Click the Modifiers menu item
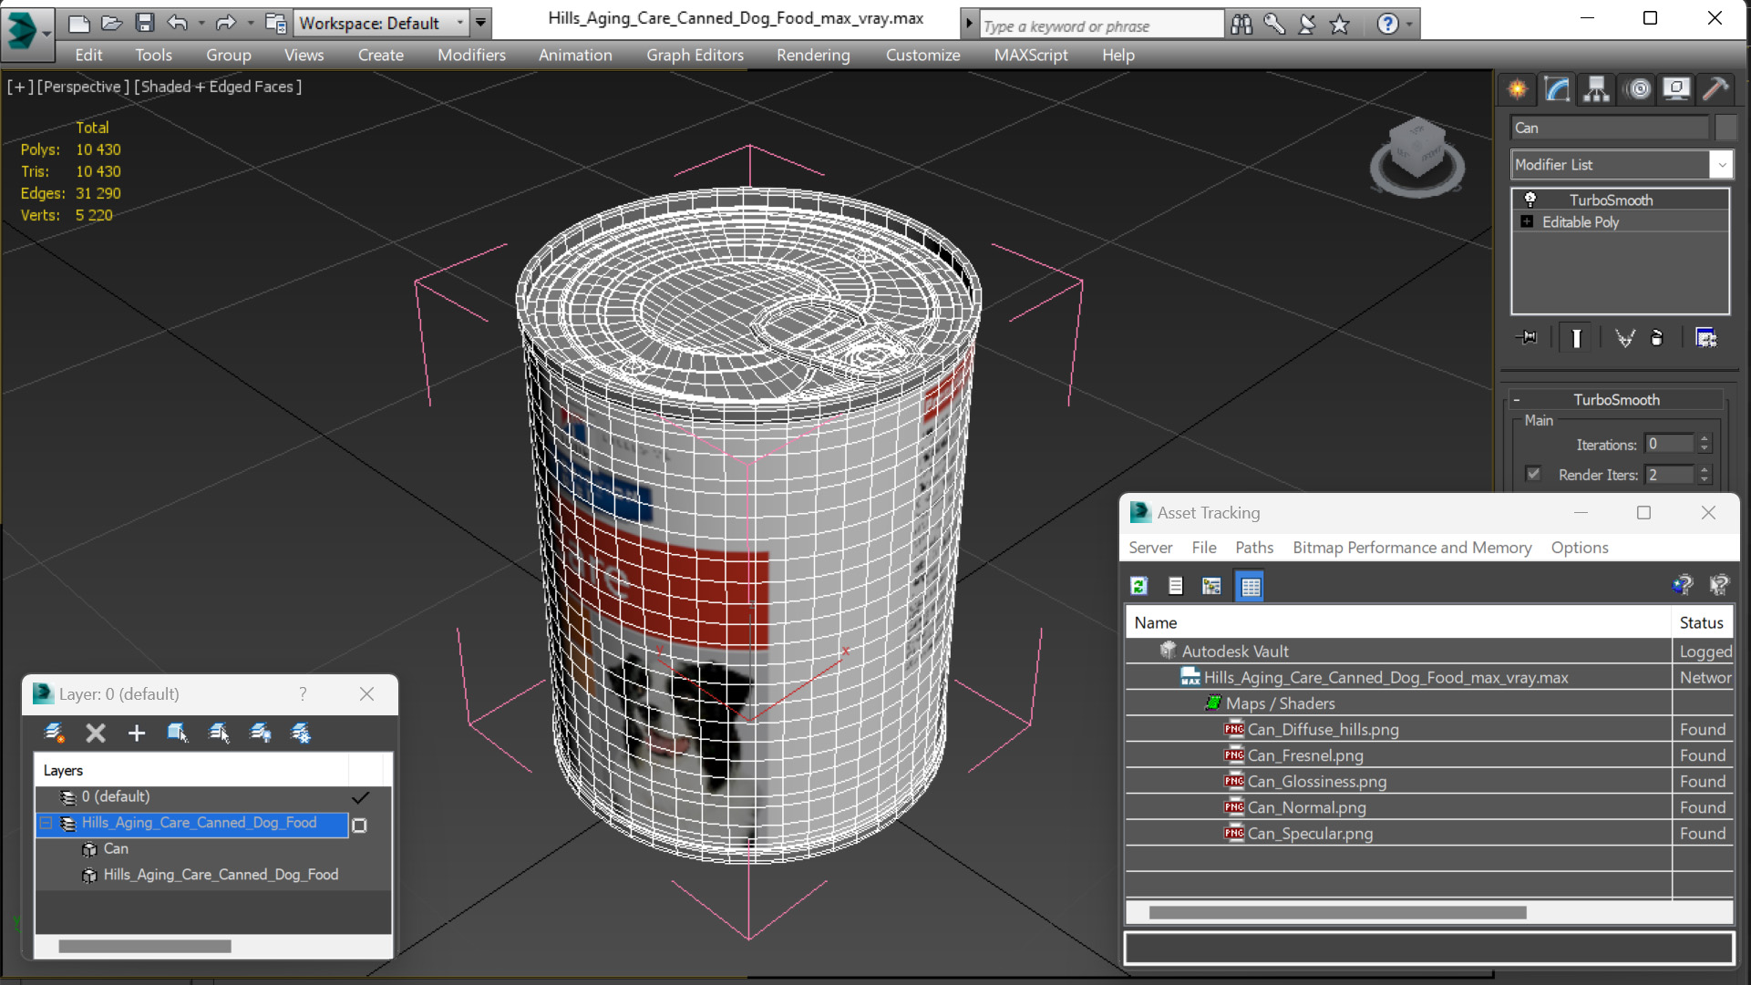The height and width of the screenshot is (985, 1751). point(471,54)
